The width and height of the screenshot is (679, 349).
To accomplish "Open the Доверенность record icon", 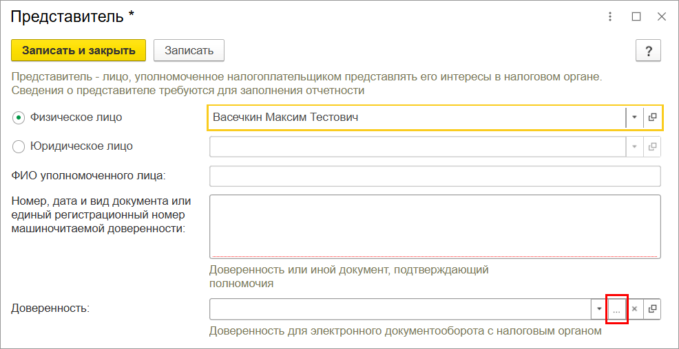I will coord(652,309).
